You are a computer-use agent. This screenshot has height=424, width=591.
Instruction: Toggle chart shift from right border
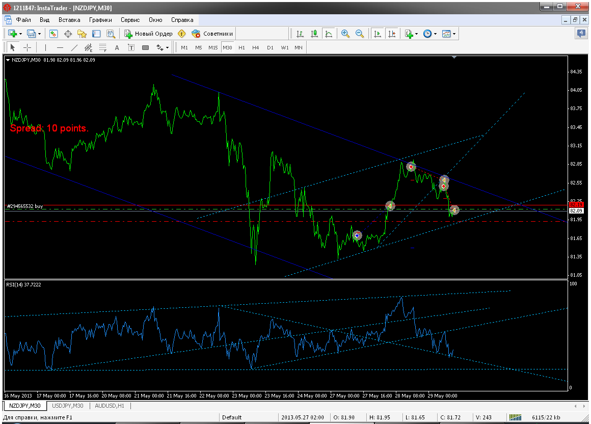392,34
